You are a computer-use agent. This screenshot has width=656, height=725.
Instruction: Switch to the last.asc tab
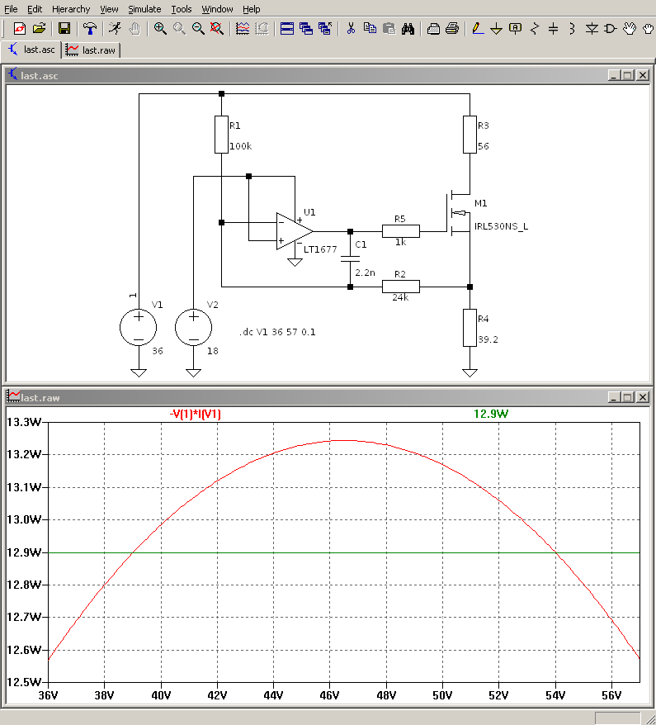tap(31, 50)
